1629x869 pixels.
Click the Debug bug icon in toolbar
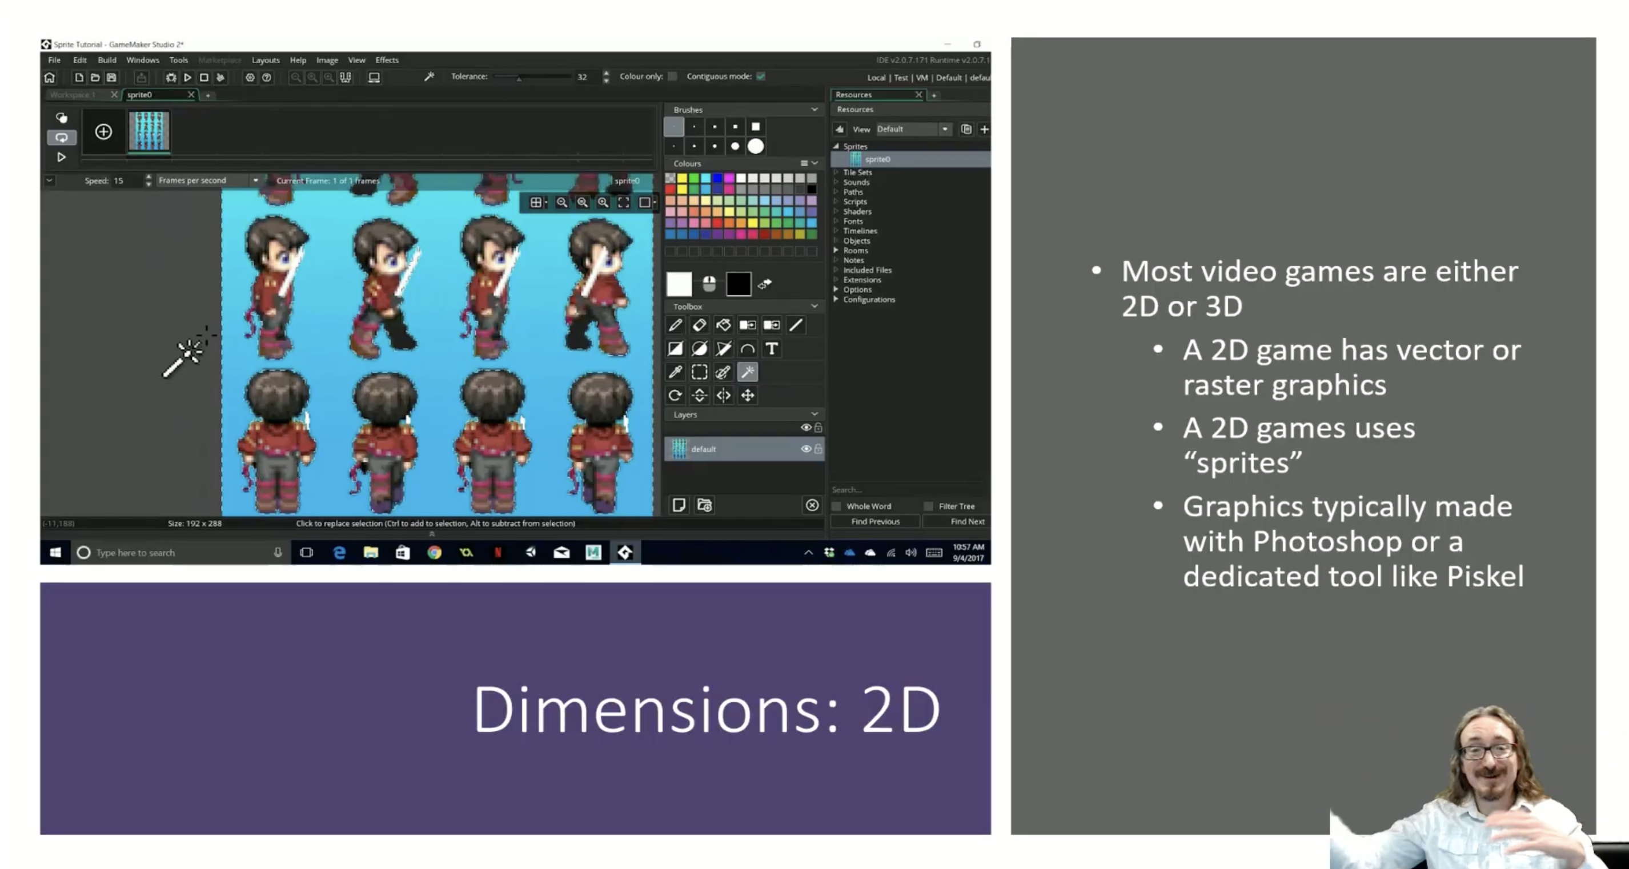click(x=171, y=77)
